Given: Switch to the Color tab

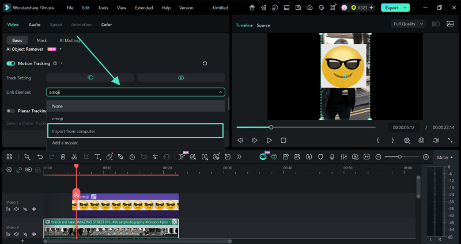Looking at the screenshot, I should pyautogui.click(x=107, y=25).
